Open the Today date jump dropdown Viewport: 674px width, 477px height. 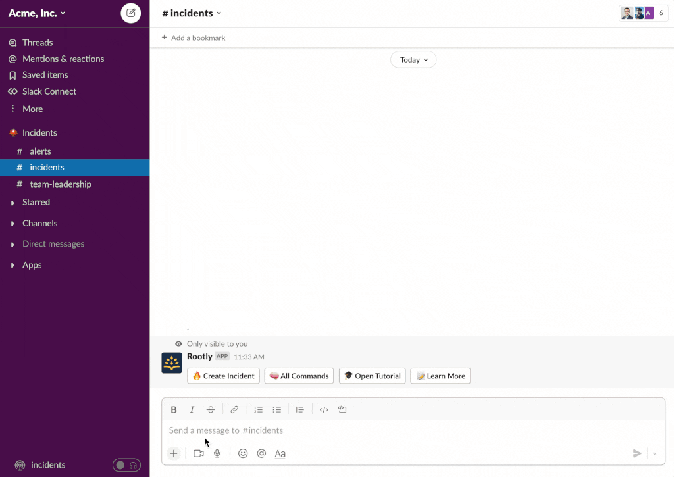pyautogui.click(x=413, y=60)
